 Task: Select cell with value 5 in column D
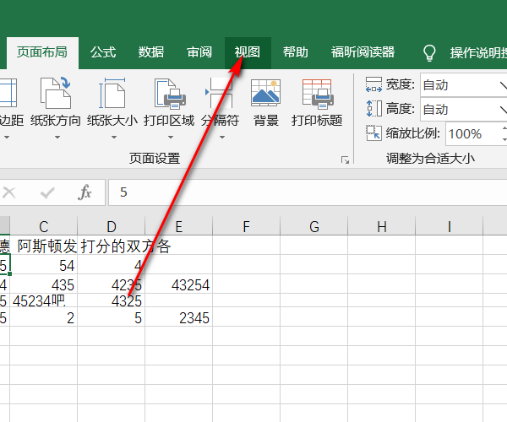click(x=112, y=317)
